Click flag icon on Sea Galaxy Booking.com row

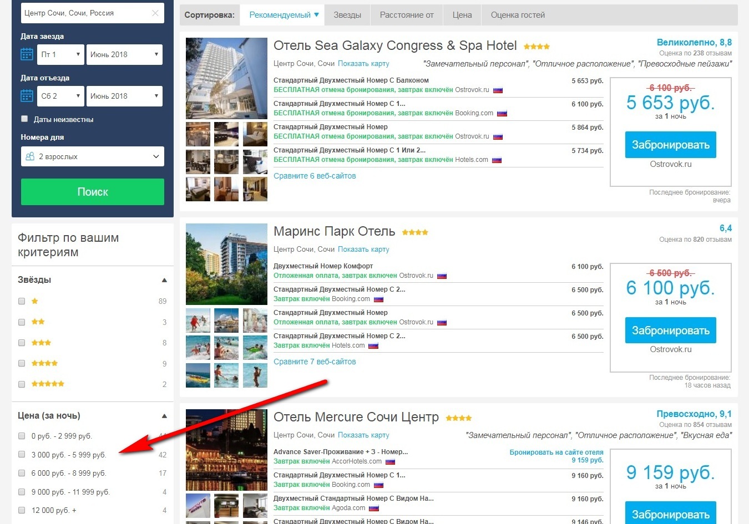coord(502,113)
